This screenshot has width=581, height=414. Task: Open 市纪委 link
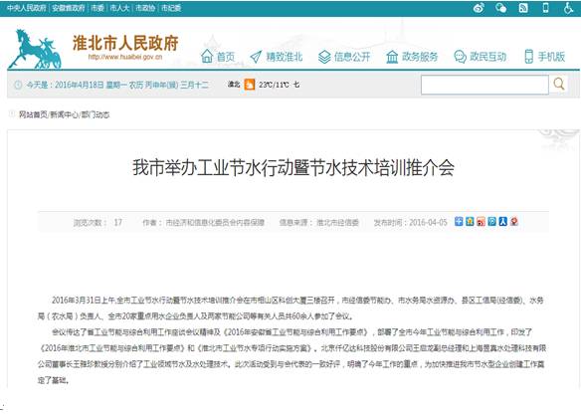(x=171, y=8)
